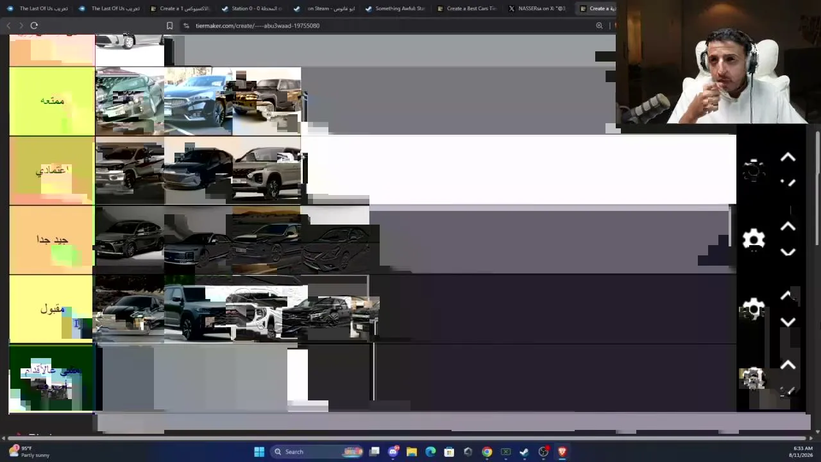Viewport: 821px width, 462px height.
Task: Open Discord from taskbar
Action: [393, 452]
